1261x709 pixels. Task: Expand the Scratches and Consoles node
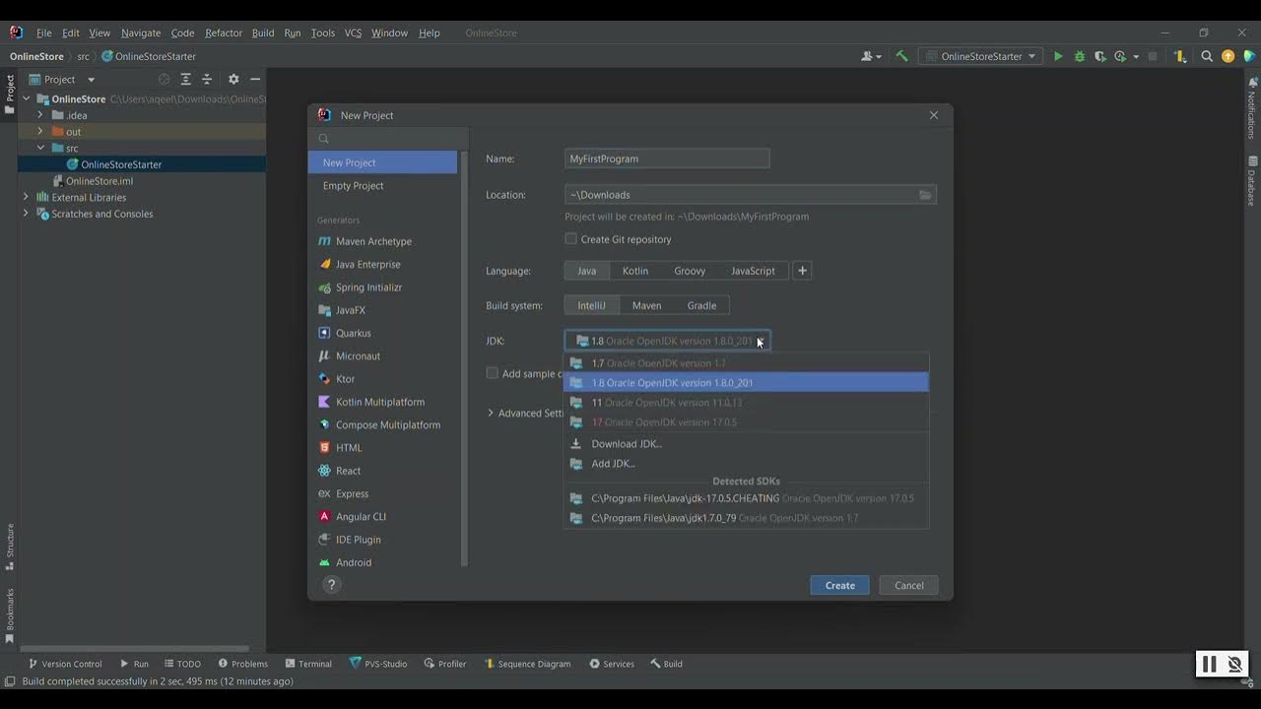(x=27, y=214)
